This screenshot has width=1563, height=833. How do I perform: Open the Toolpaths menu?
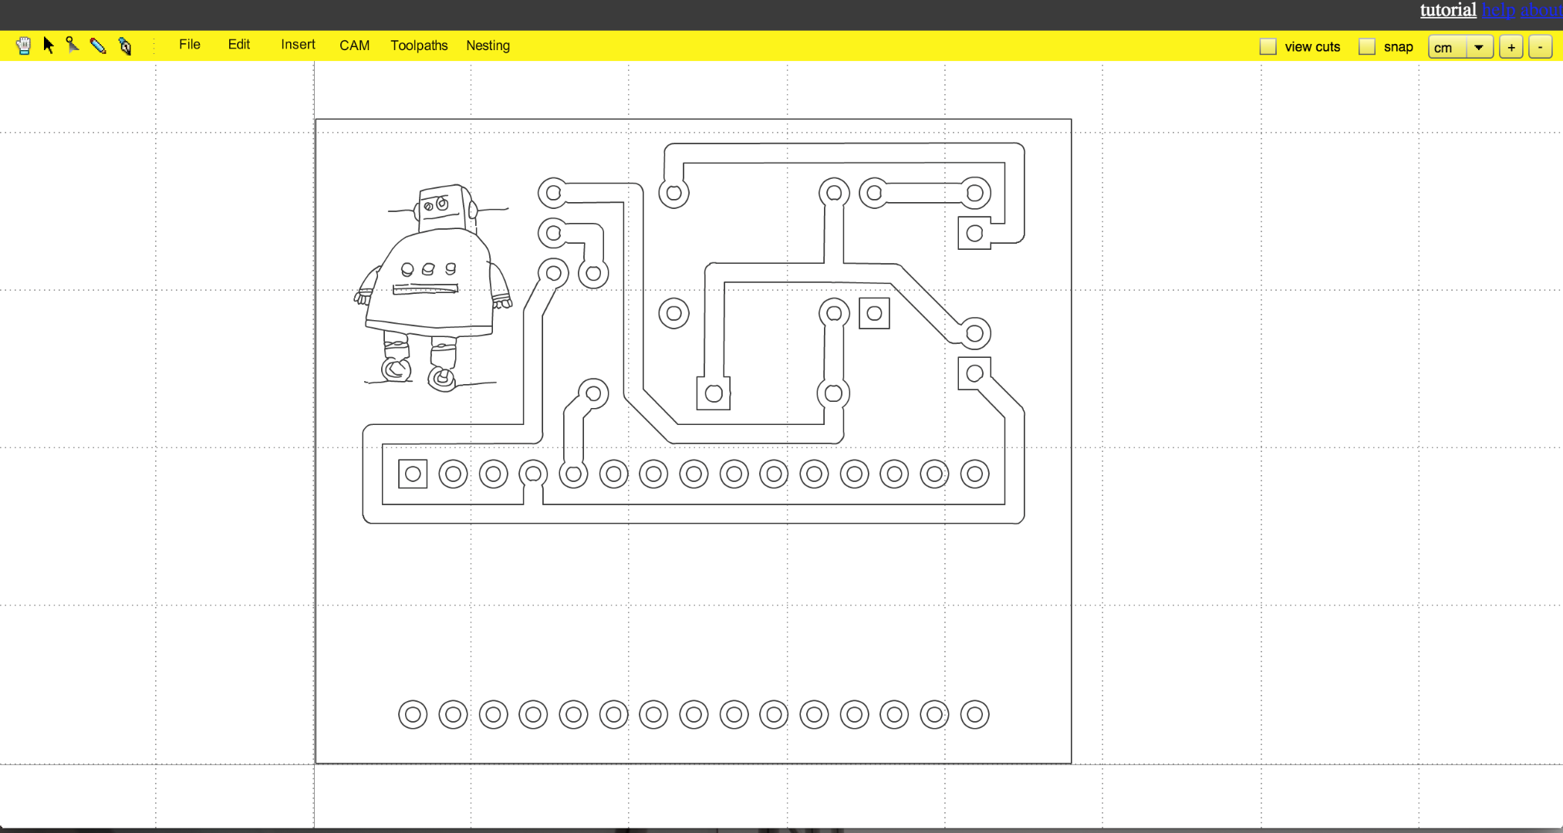[x=419, y=46]
